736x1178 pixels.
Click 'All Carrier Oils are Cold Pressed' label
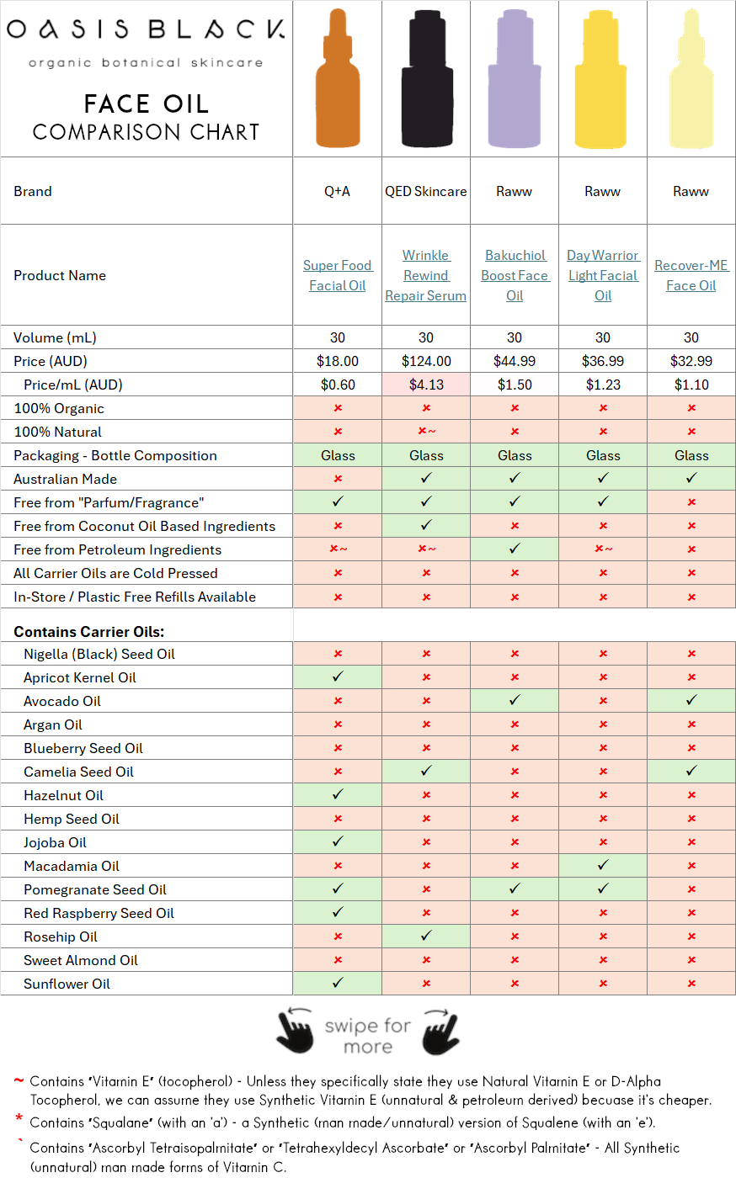(115, 573)
